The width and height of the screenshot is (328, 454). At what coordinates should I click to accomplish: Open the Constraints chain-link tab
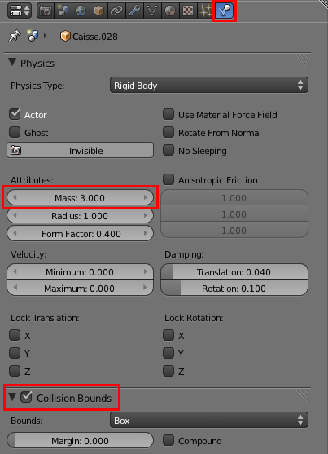[116, 11]
